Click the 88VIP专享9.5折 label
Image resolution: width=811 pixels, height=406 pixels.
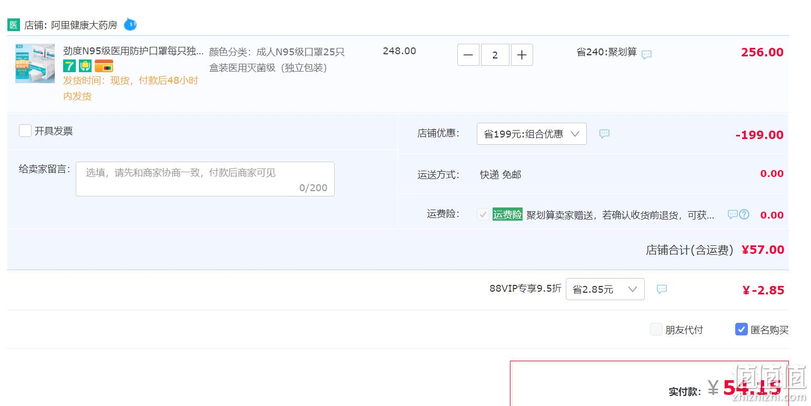pyautogui.click(x=525, y=289)
